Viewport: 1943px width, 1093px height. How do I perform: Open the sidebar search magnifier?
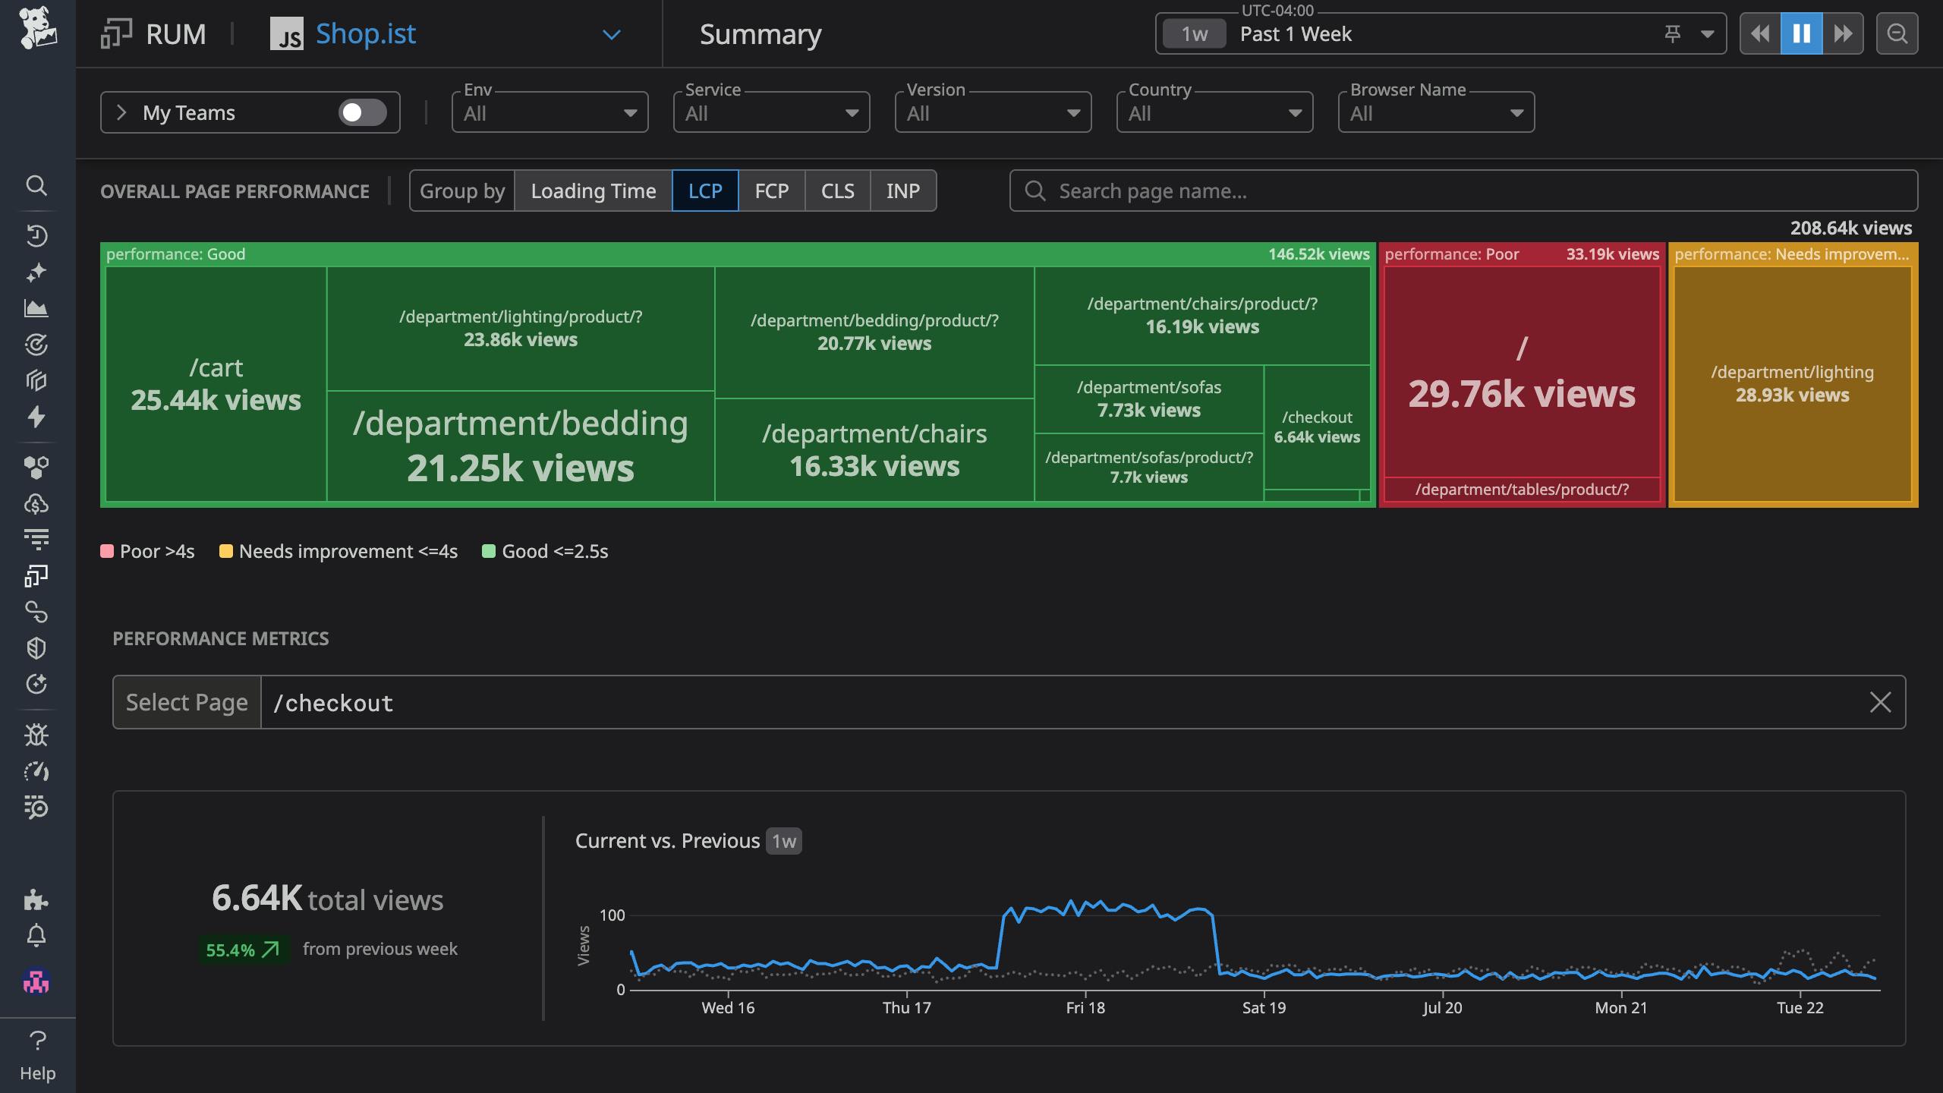pos(37,186)
